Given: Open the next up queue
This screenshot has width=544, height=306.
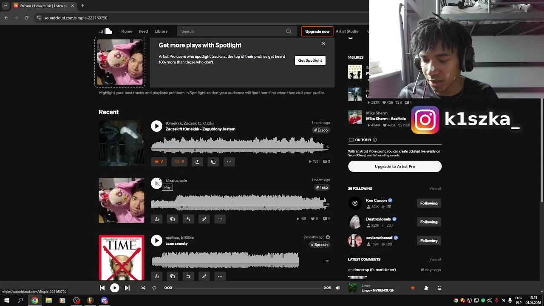Looking at the screenshot, I should (439, 288).
